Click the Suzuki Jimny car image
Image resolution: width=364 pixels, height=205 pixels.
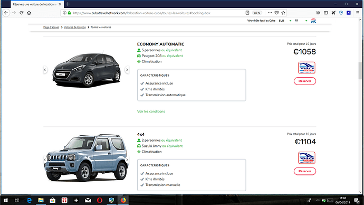pyautogui.click(x=86, y=157)
